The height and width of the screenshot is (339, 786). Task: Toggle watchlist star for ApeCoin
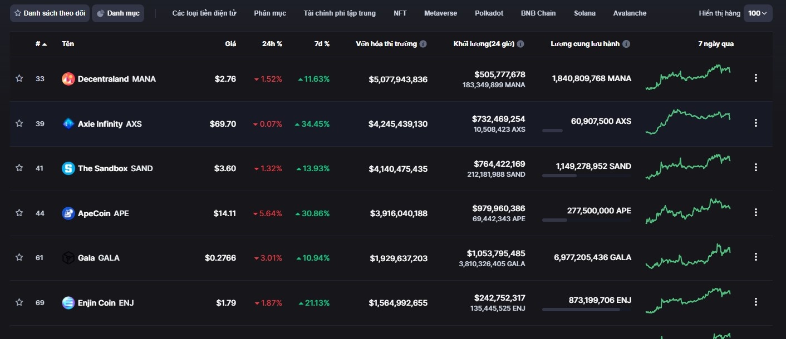click(19, 213)
